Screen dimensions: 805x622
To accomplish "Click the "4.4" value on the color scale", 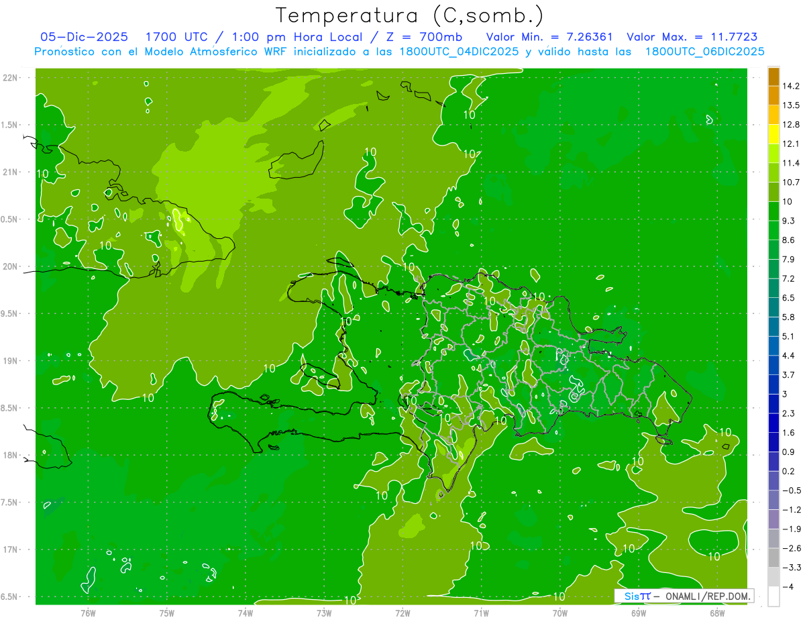I will [789, 356].
